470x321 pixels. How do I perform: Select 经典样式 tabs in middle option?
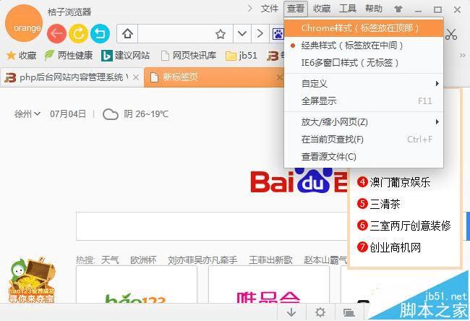click(x=364, y=46)
